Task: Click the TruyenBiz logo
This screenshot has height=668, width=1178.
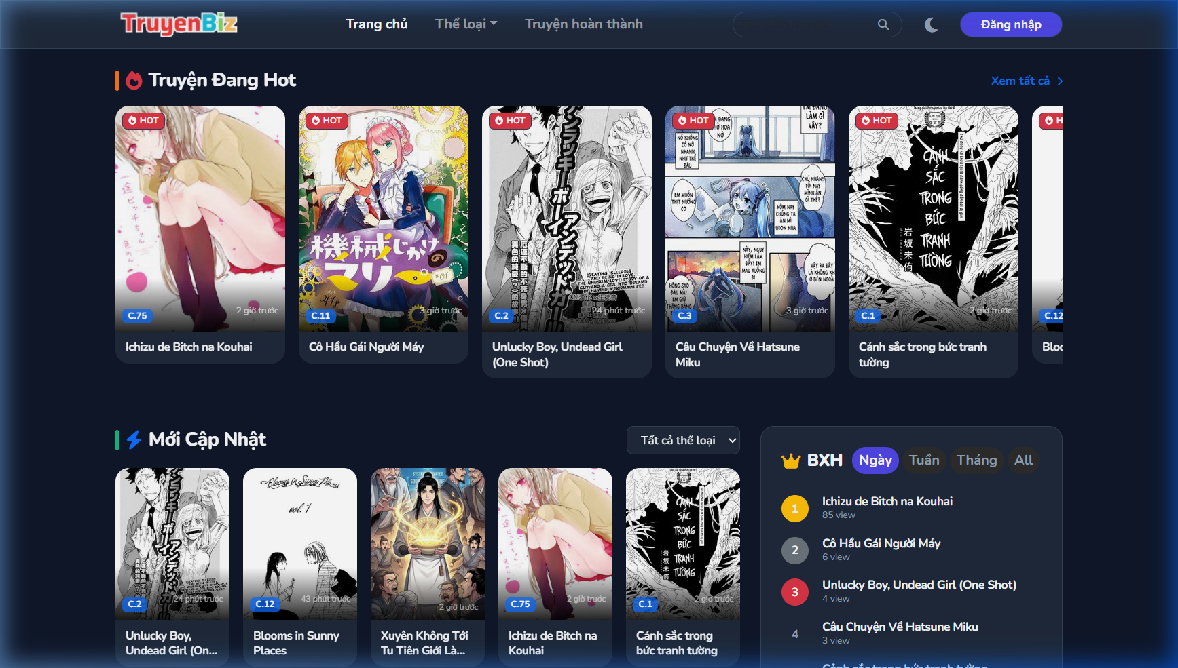Action: click(x=179, y=24)
